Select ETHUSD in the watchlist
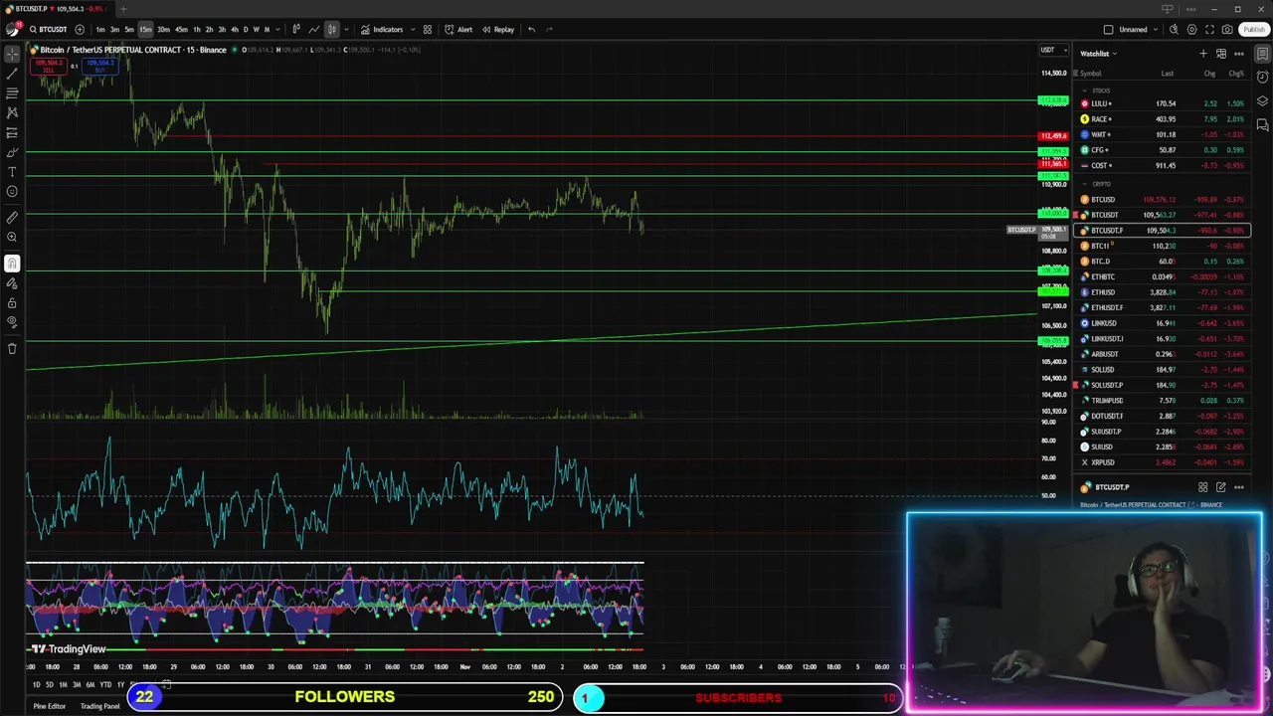Viewport: 1273px width, 716px height. click(x=1163, y=292)
